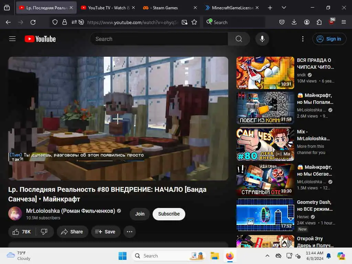
Task: Switch to Steam Games tab
Action: click(x=170, y=8)
